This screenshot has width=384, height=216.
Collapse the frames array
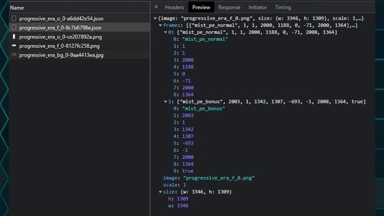tap(160, 25)
